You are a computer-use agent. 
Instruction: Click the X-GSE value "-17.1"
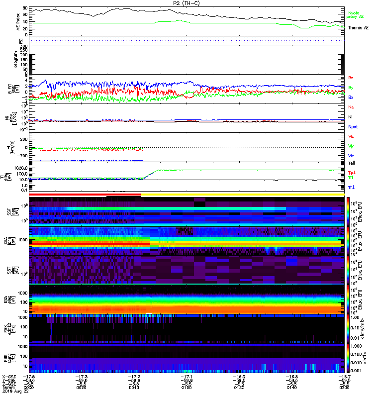point(186,377)
